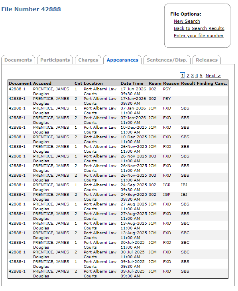
Task: Select current page 1 indicator
Action: (x=182, y=76)
